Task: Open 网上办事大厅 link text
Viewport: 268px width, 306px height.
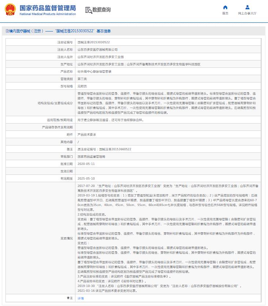Action: (247, 13)
